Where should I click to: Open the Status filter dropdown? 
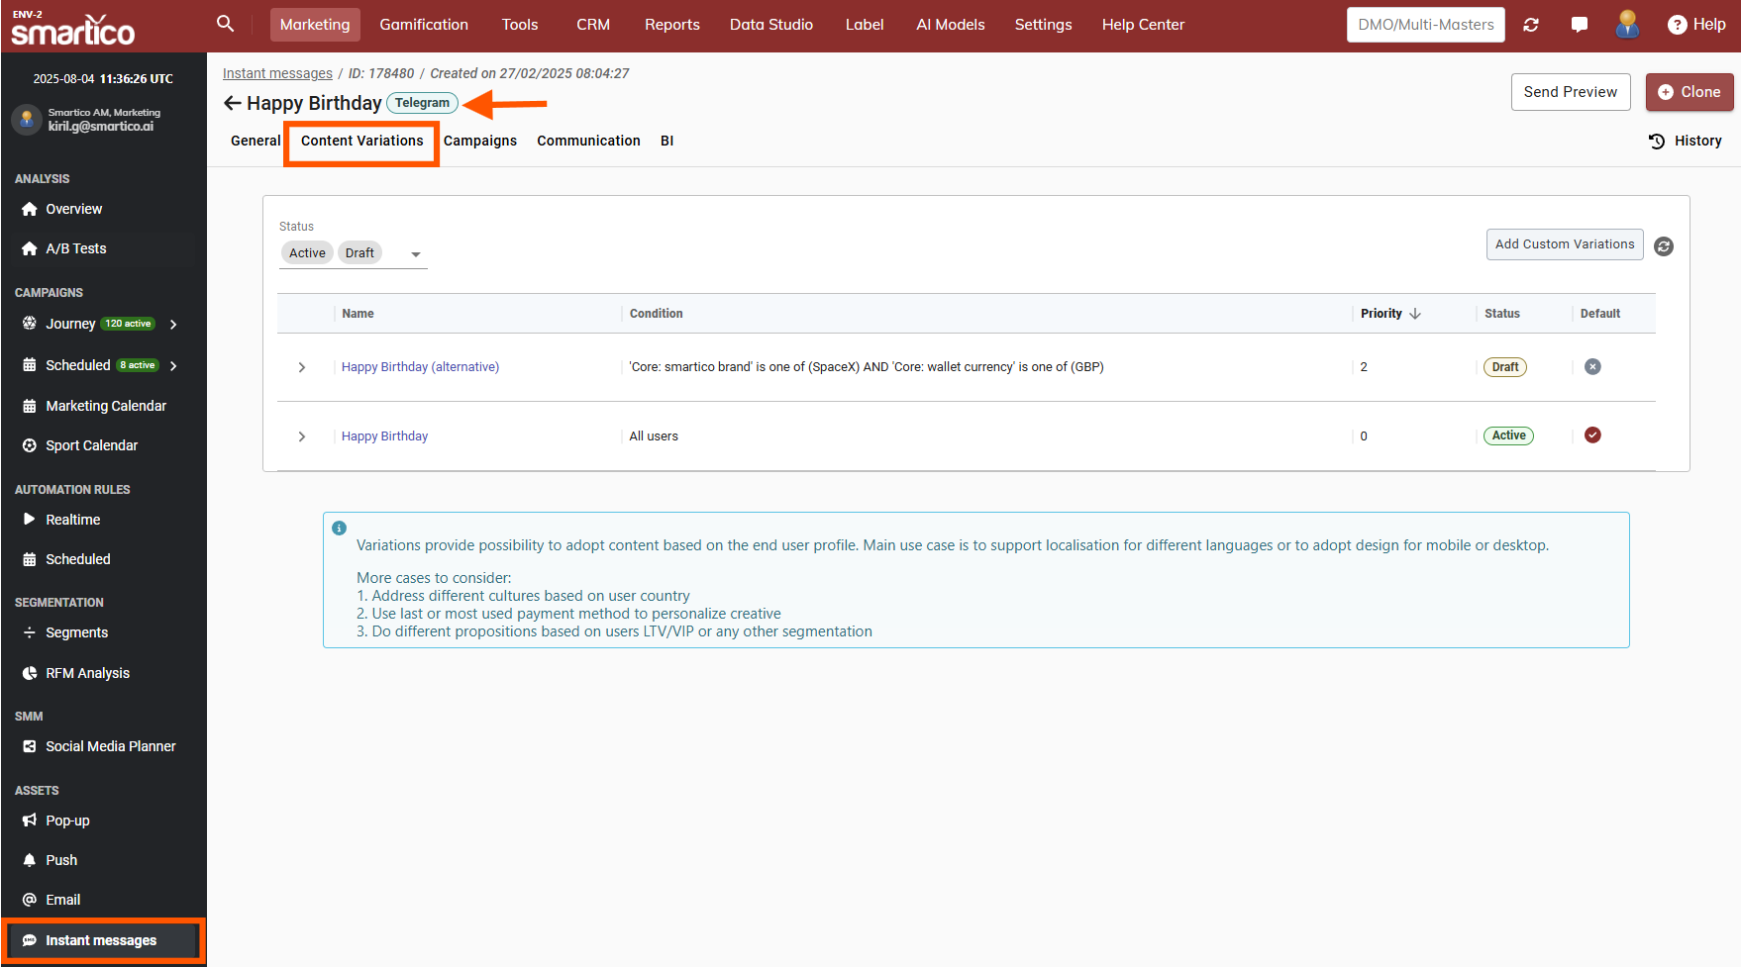(416, 254)
